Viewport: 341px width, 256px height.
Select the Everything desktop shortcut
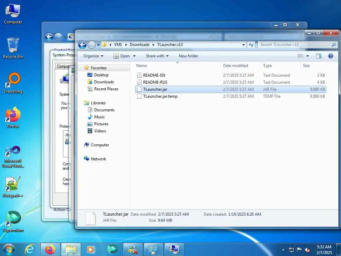click(x=13, y=83)
